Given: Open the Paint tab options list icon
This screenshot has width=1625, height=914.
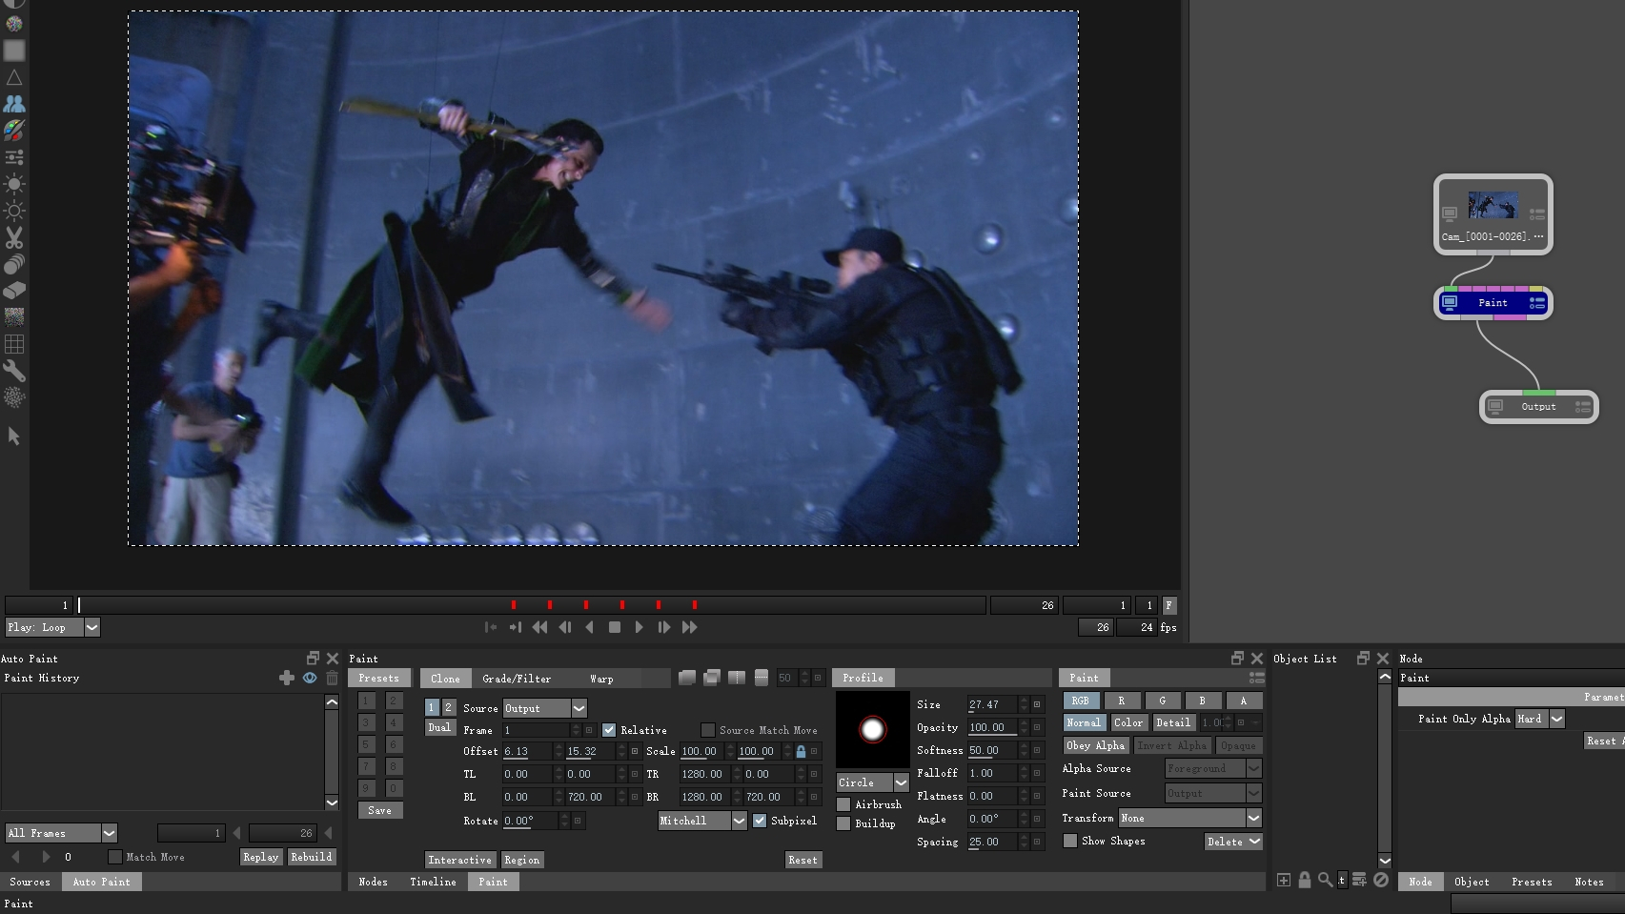Looking at the screenshot, I should click(1256, 678).
